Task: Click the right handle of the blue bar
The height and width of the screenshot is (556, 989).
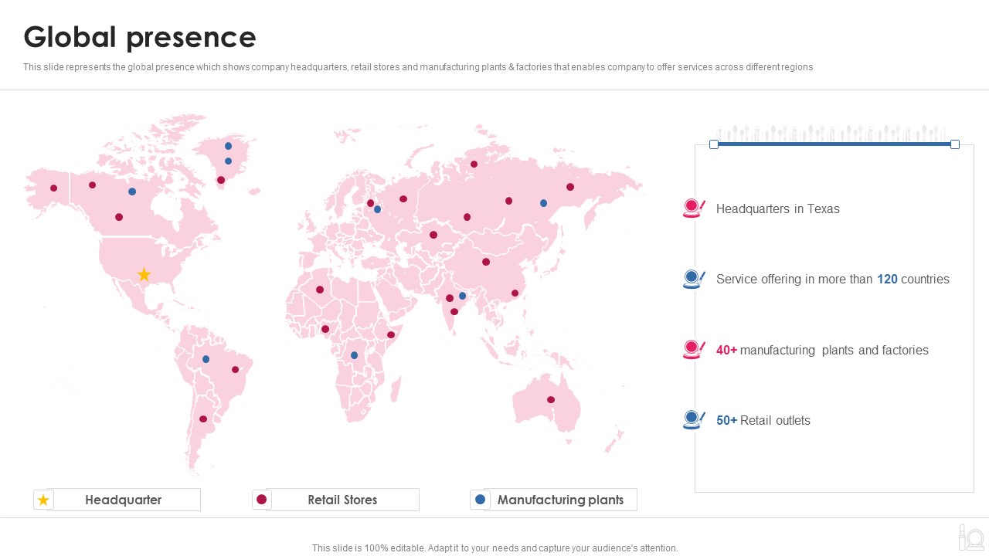Action: (955, 144)
